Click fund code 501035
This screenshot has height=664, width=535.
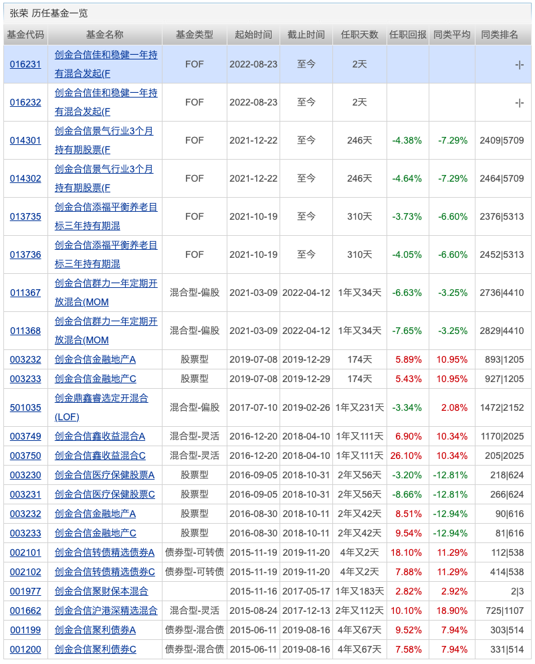point(25,407)
